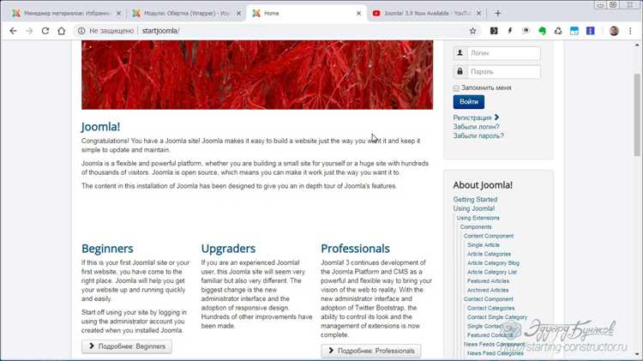Viewport: 643px width, 361px height.
Task: Open Contact Component menu item
Action: click(x=488, y=299)
